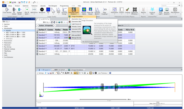Open PAL/Freeform analysis menu
184x109 pixels.
(175, 11)
